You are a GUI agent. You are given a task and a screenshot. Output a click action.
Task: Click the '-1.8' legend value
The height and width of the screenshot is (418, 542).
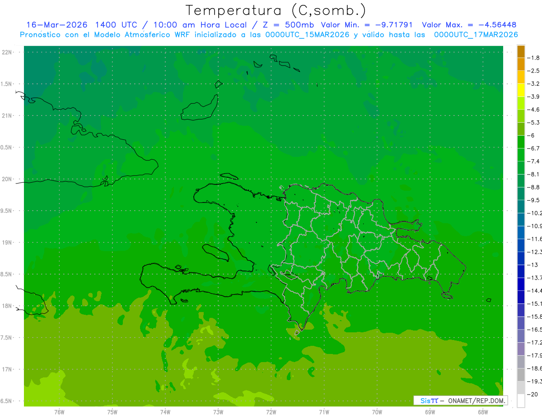(534, 58)
